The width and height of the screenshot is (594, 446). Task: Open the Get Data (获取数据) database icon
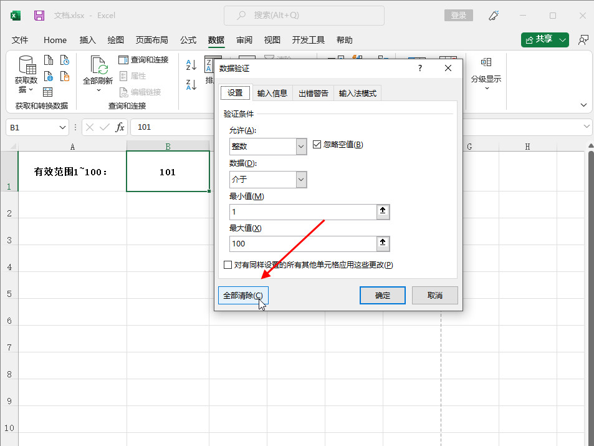(x=27, y=64)
